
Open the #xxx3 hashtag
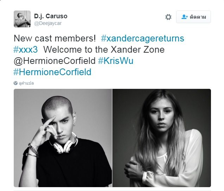[x=26, y=50]
